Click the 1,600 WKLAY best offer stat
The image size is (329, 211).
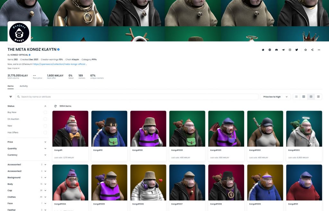(55, 77)
